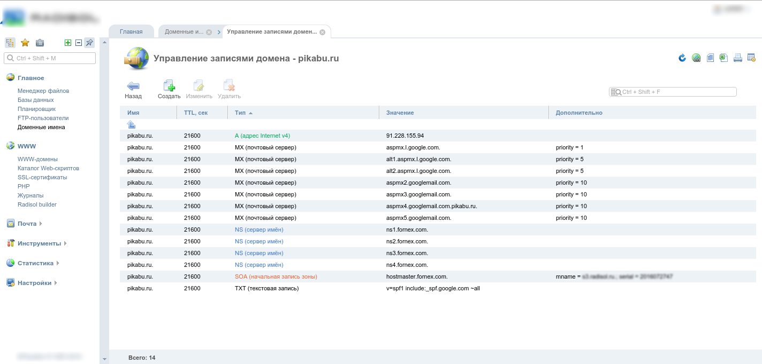Image resolution: width=762 pixels, height=364 pixels.
Task: Select the A record 91.228.155.94
Action: point(438,136)
